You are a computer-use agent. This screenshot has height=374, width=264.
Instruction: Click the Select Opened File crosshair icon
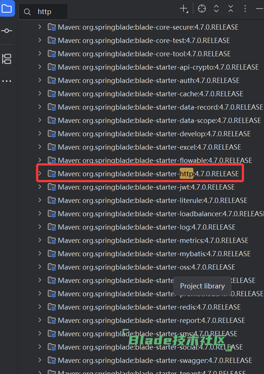tap(202, 9)
